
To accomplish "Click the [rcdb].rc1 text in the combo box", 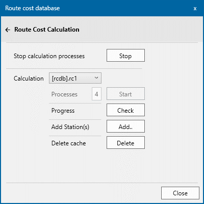I will pyautogui.click(x=64, y=79).
